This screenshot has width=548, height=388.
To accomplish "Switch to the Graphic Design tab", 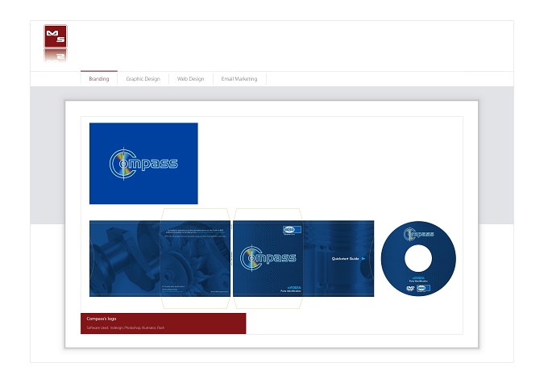I will (143, 79).
